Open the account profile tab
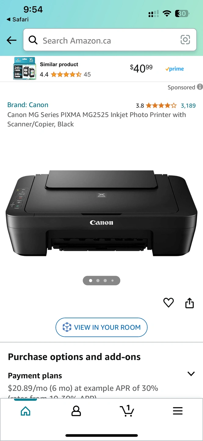This screenshot has height=441, width=203. click(x=76, y=411)
